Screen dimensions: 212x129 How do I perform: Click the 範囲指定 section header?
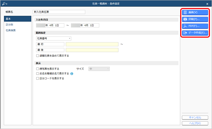107,33
